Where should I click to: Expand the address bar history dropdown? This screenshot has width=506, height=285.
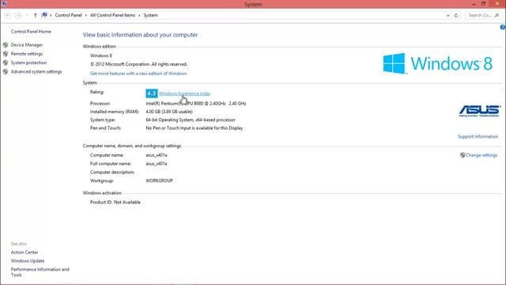(448, 15)
